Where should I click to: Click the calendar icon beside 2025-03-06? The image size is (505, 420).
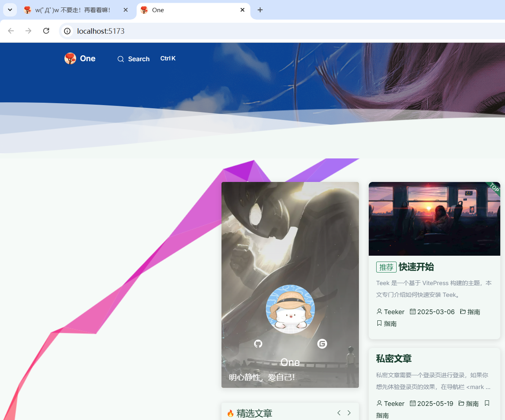413,311
